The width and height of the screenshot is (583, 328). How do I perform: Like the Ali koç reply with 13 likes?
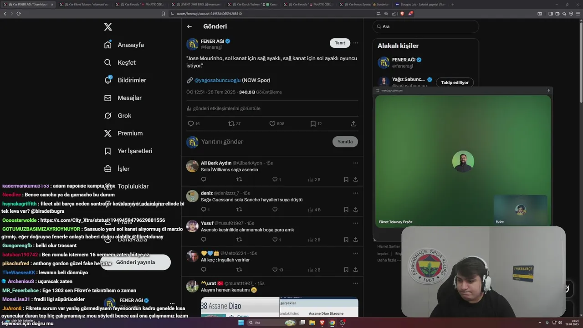pyautogui.click(x=277, y=270)
